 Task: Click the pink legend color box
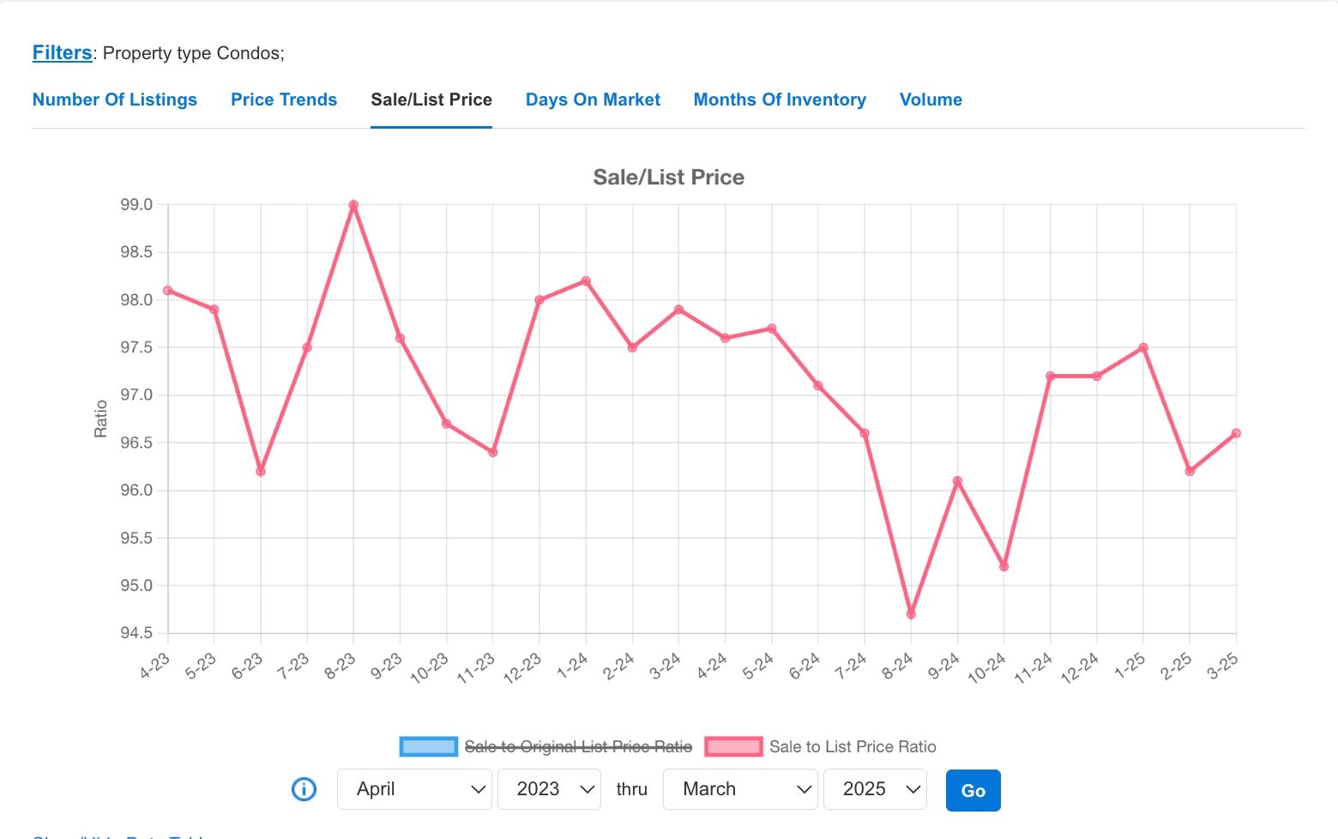pyautogui.click(x=733, y=746)
